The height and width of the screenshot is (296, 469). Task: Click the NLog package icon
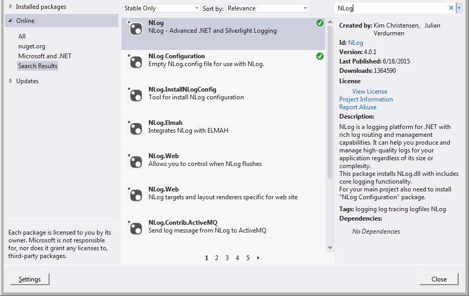click(x=135, y=29)
